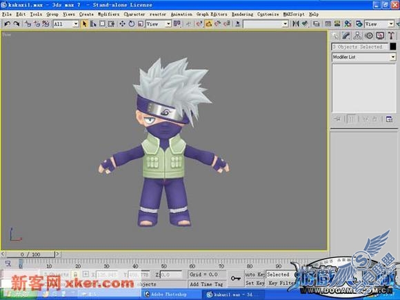Viewport: 400px width, 300px height.
Task: Choose the Select and Move tool
Action: 122,24
